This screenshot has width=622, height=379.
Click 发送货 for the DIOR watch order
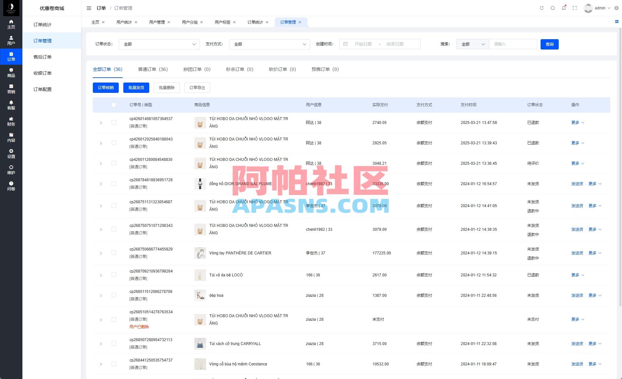577,184
